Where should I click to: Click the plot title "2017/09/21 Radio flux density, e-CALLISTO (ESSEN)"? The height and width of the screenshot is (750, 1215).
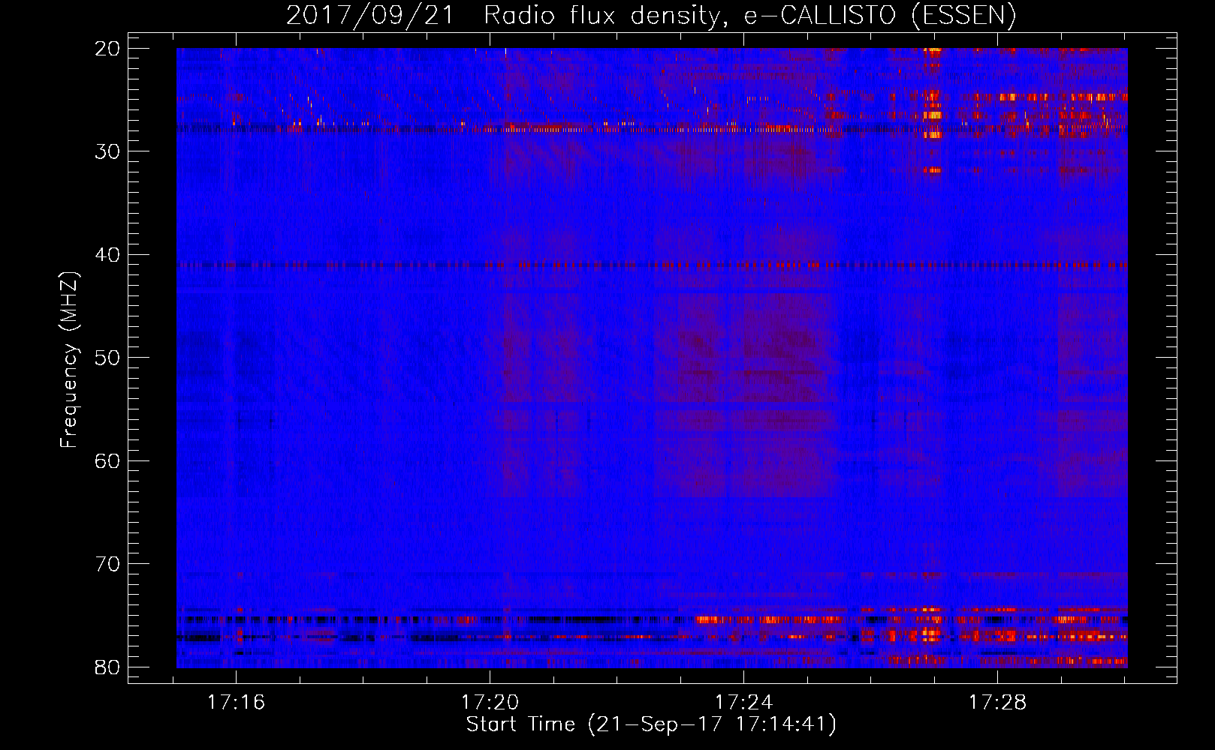(651, 16)
